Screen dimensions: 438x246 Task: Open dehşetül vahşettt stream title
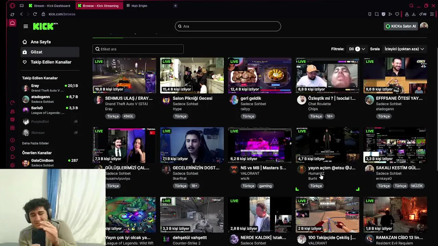[x=190, y=237]
